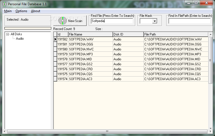Select row header of SOFTPEDIA.MP3
Screen dimensions: 215x136
pyautogui.click(x=55, y=54)
